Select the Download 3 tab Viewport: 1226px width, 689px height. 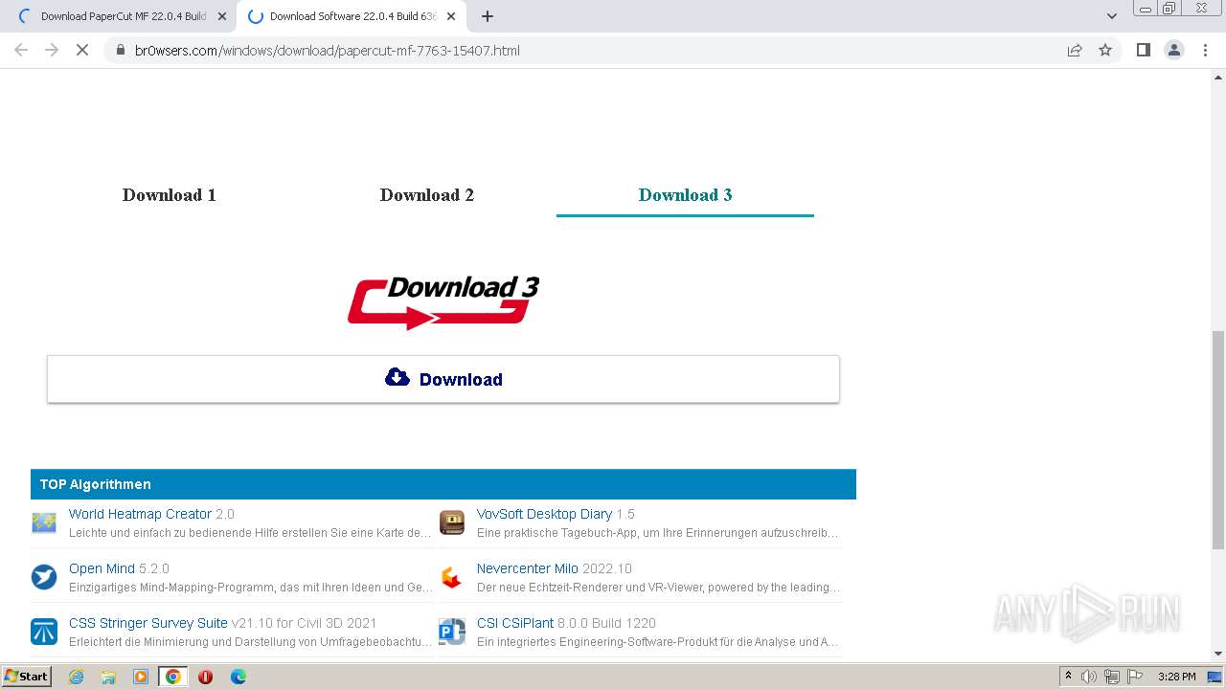click(x=685, y=195)
